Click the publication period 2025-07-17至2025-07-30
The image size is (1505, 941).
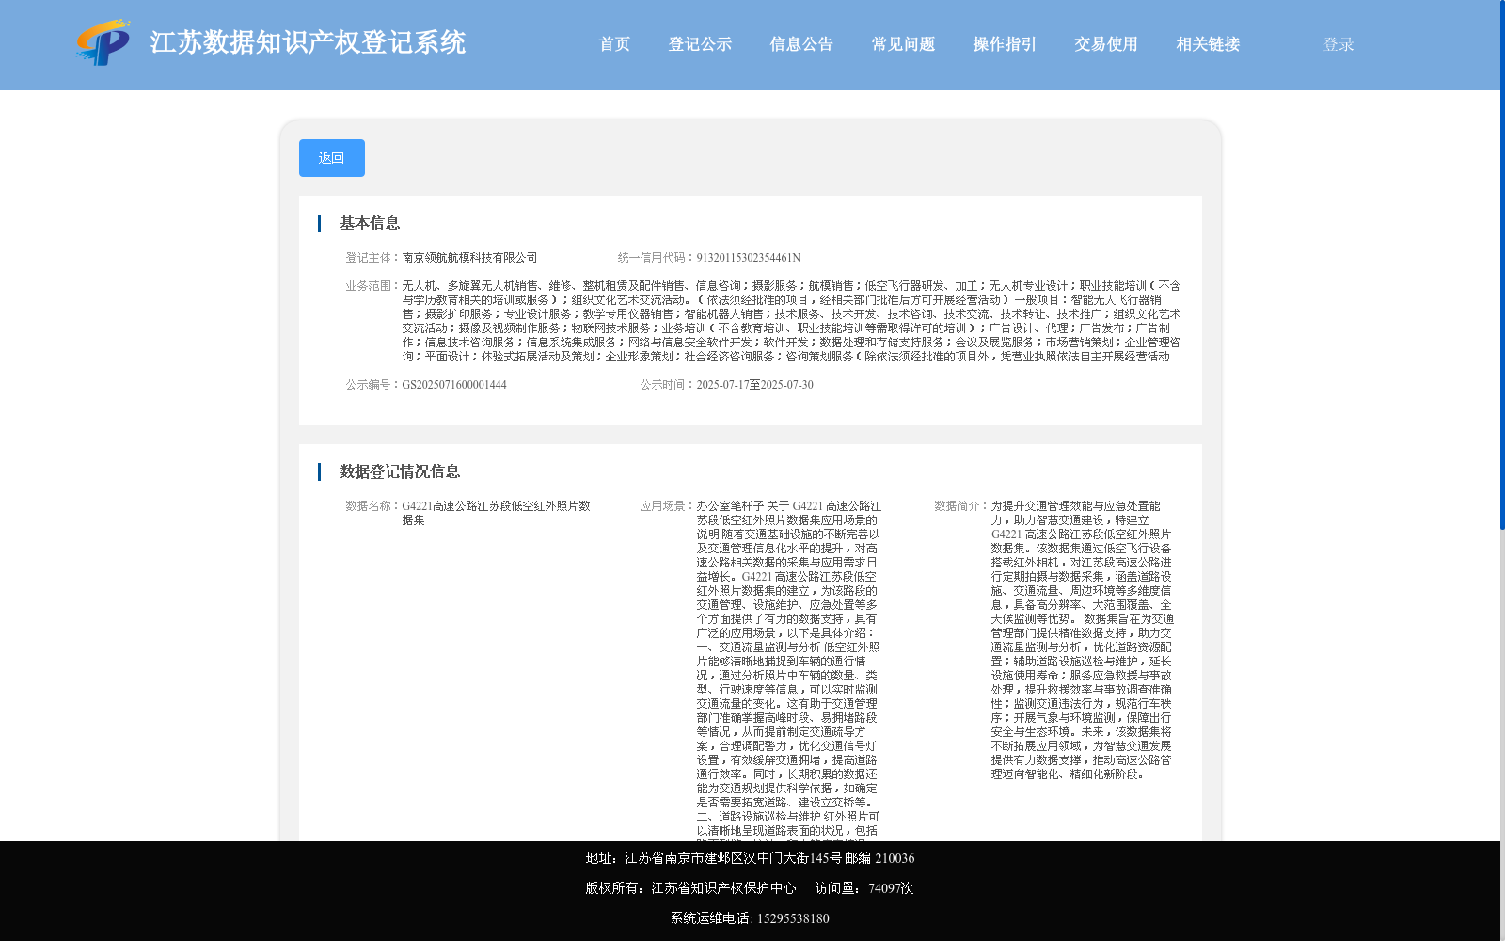pos(754,385)
